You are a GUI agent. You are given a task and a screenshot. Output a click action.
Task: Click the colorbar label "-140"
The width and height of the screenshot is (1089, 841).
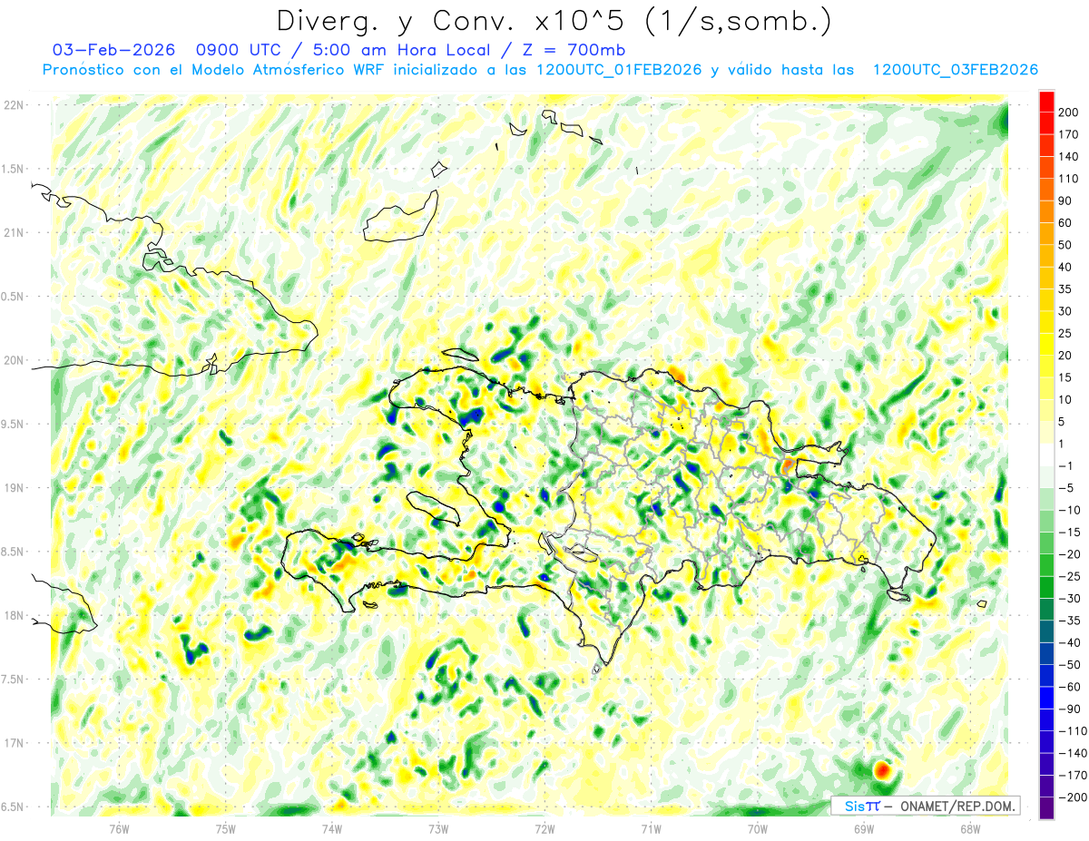[x=1072, y=753]
